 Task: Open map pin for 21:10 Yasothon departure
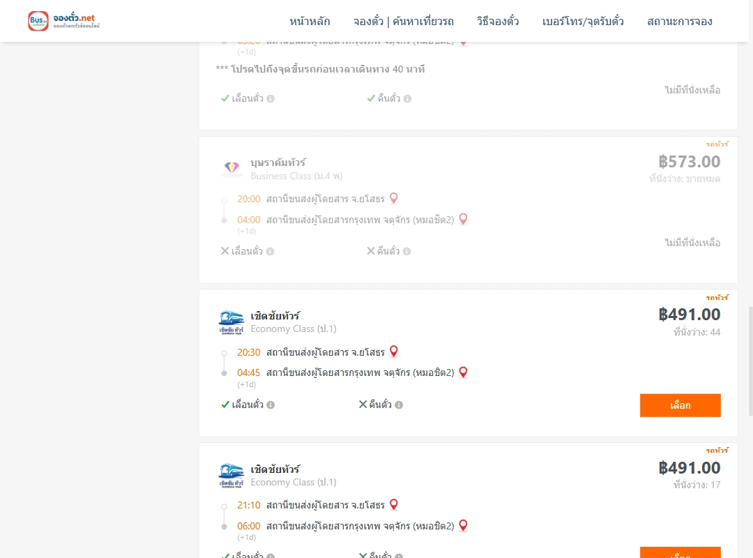[x=394, y=504]
